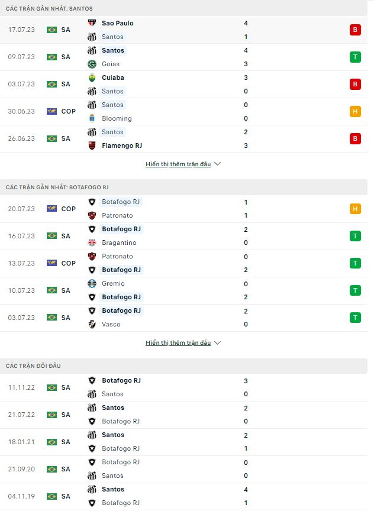Click the Gremio club badge
This screenshot has height=511, width=374.
click(92, 283)
